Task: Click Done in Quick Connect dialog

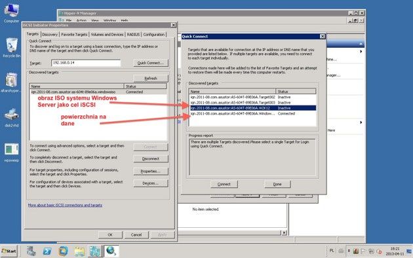Action: [x=277, y=184]
